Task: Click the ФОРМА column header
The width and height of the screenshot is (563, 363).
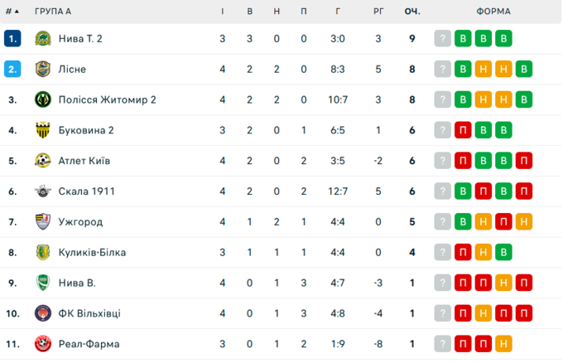Action: (493, 12)
